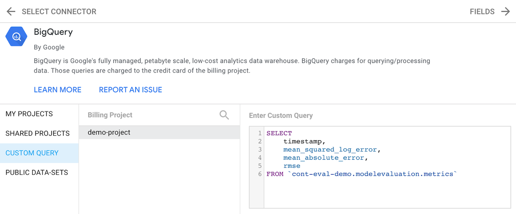Switch to SHARED PROJECTS tab

(39, 134)
